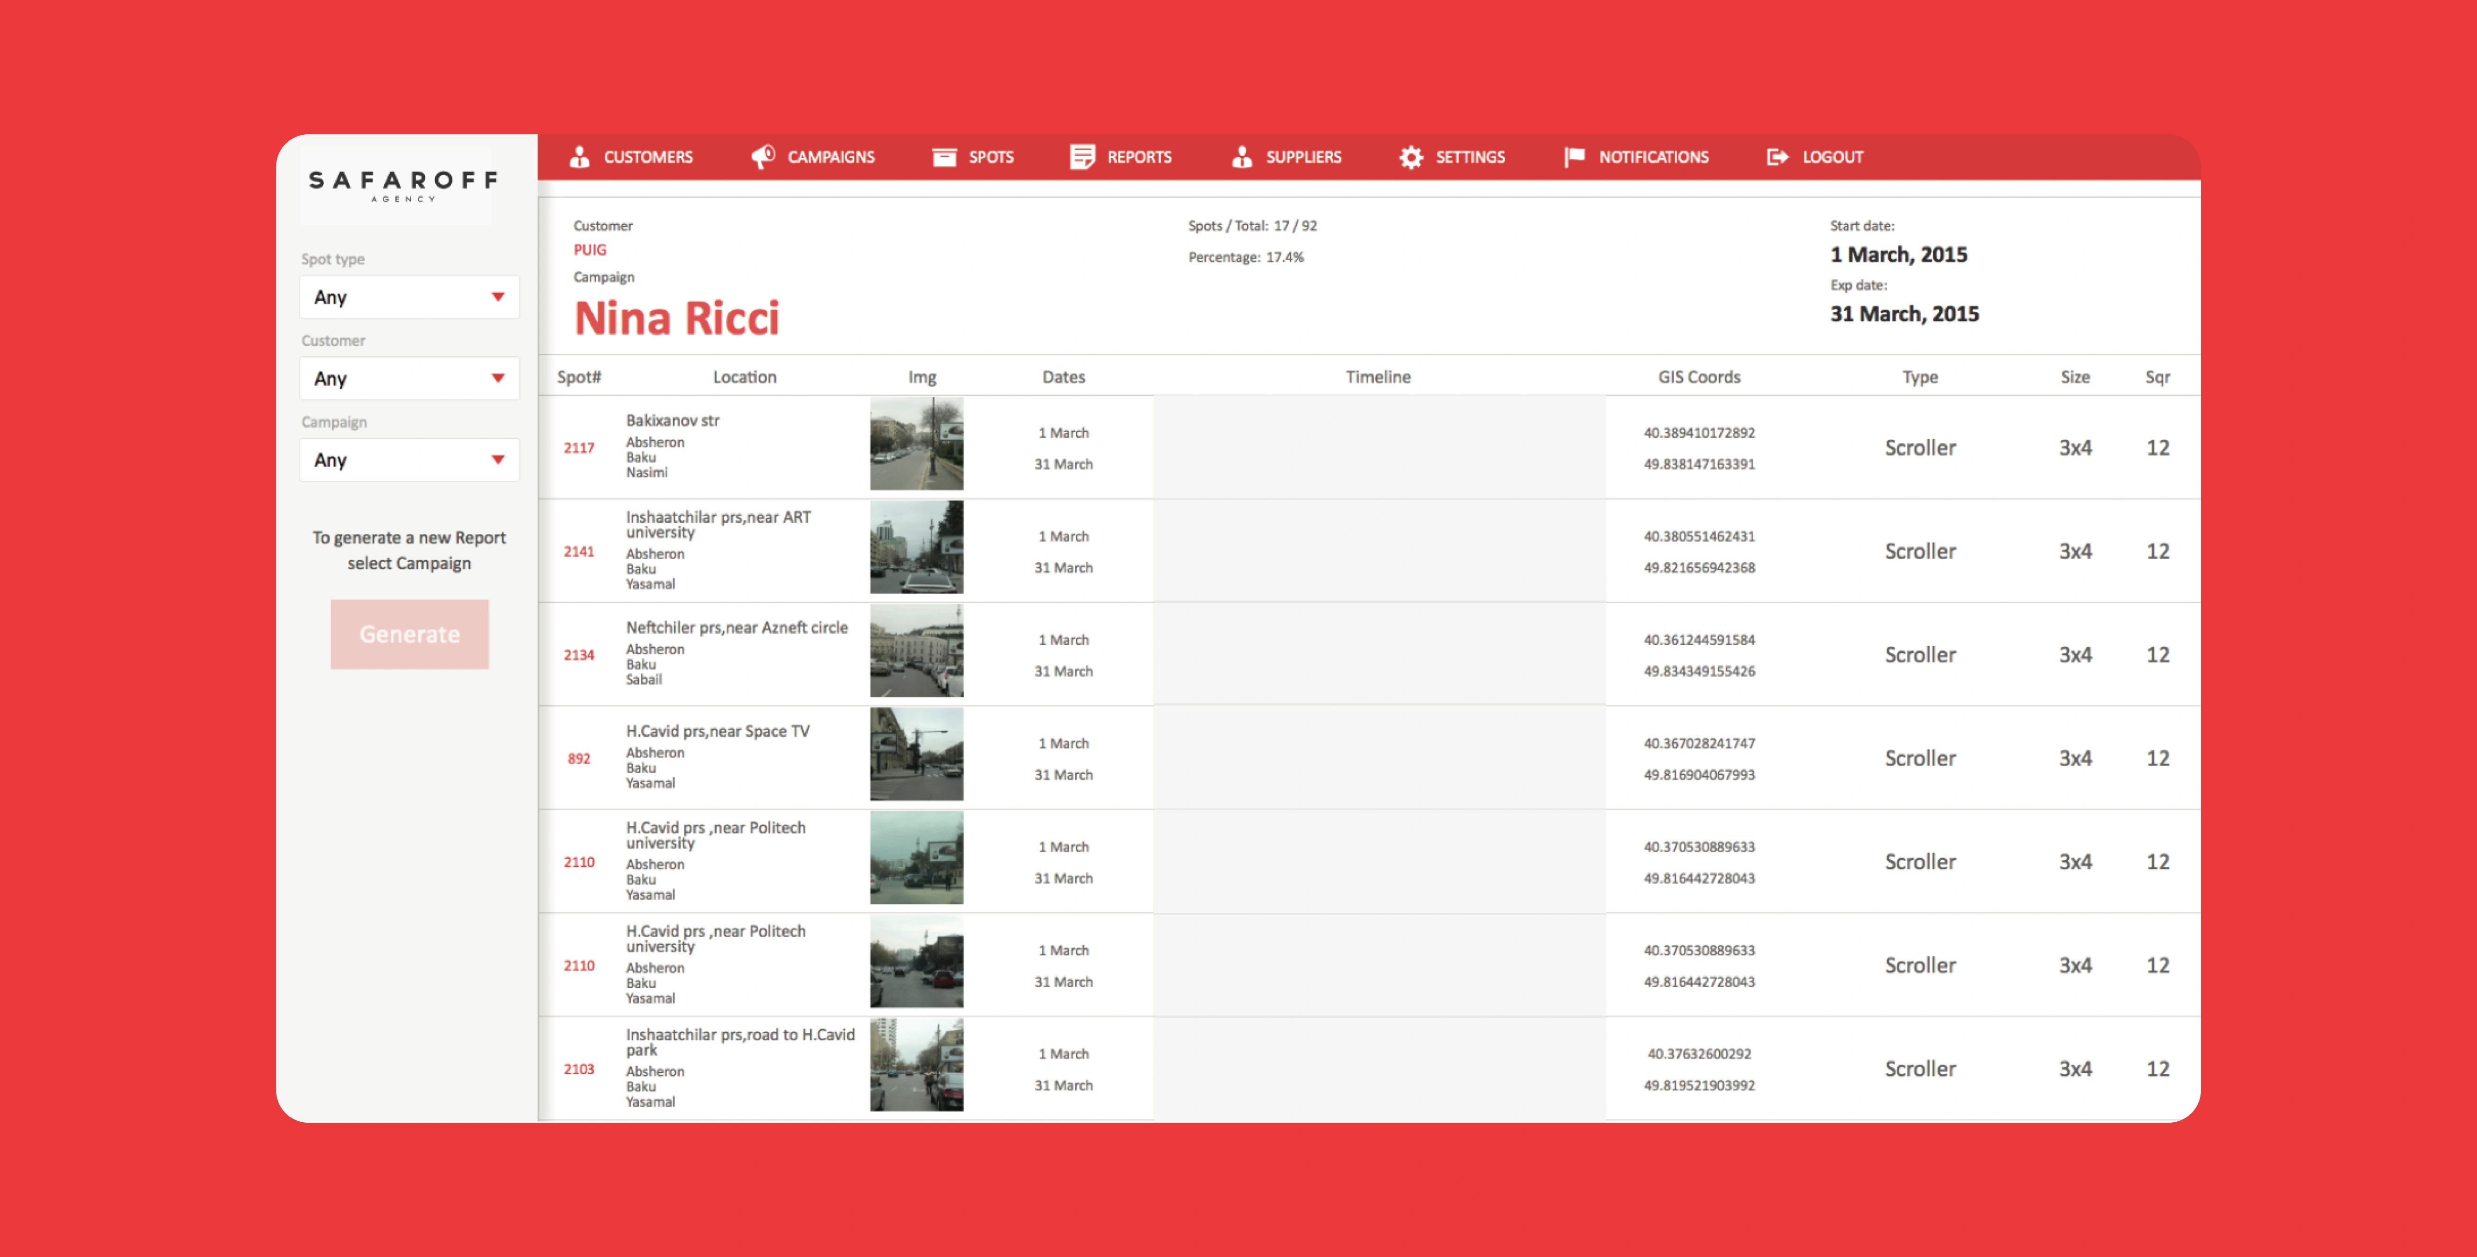Go to the CAMPAIGNS menu label

pos(831,157)
